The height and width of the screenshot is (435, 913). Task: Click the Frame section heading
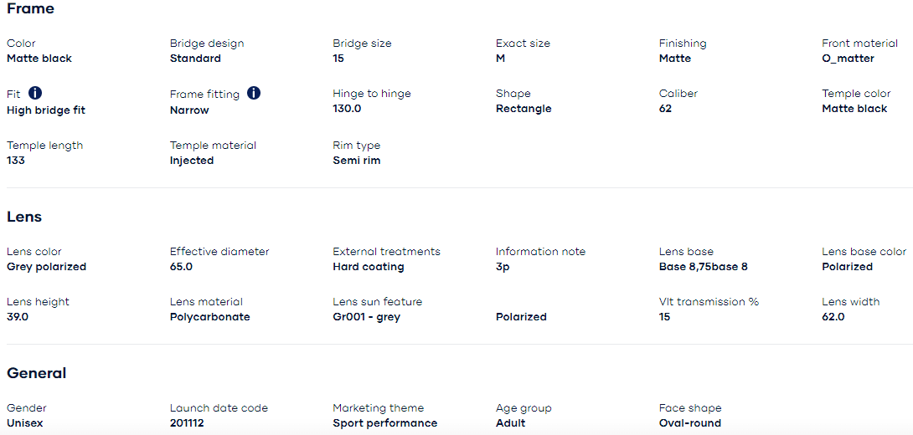point(30,9)
